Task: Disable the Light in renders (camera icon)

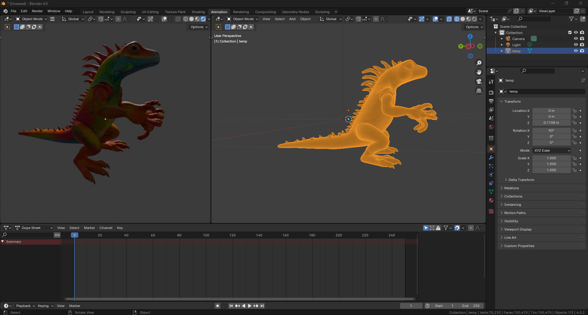Action: (582, 45)
